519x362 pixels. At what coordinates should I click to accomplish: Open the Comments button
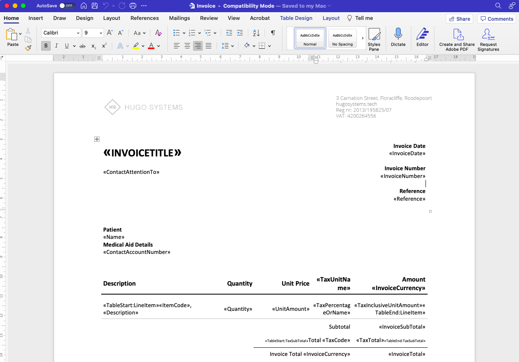(496, 19)
